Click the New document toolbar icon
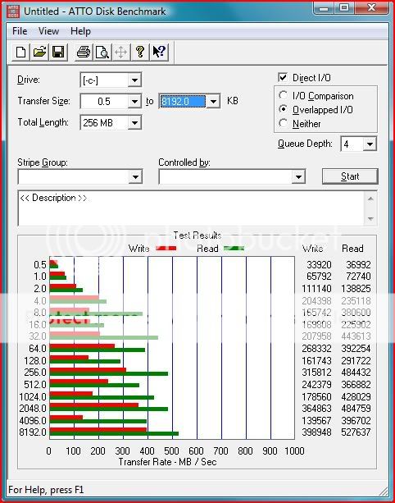 [x=20, y=52]
